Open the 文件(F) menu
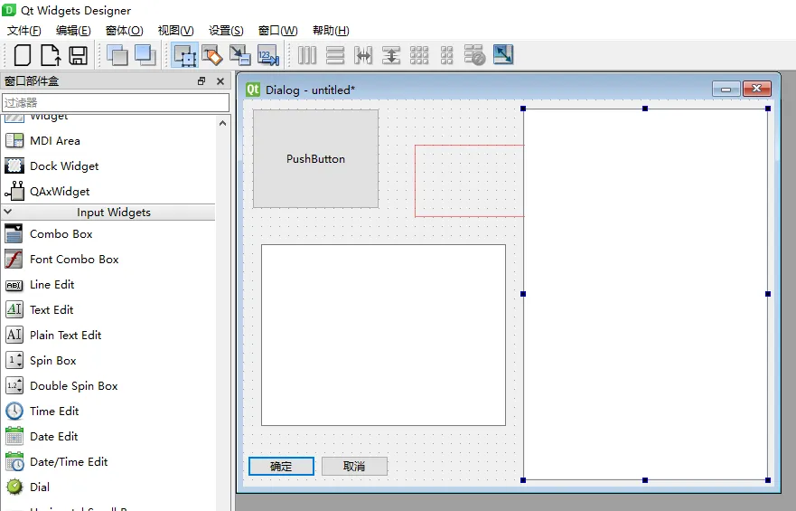 click(23, 31)
